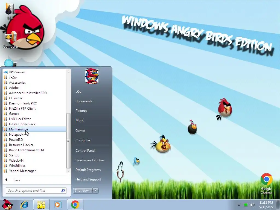280x210 pixels.
Task: Show hidden system tray icons
Action: pyautogui.click(x=239, y=205)
